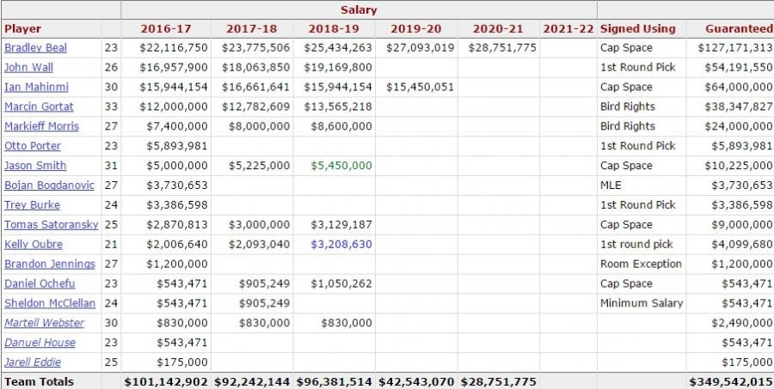This screenshot has width=774, height=389.
Task: Open Daniel Ochefu player link
Action: click(x=40, y=284)
